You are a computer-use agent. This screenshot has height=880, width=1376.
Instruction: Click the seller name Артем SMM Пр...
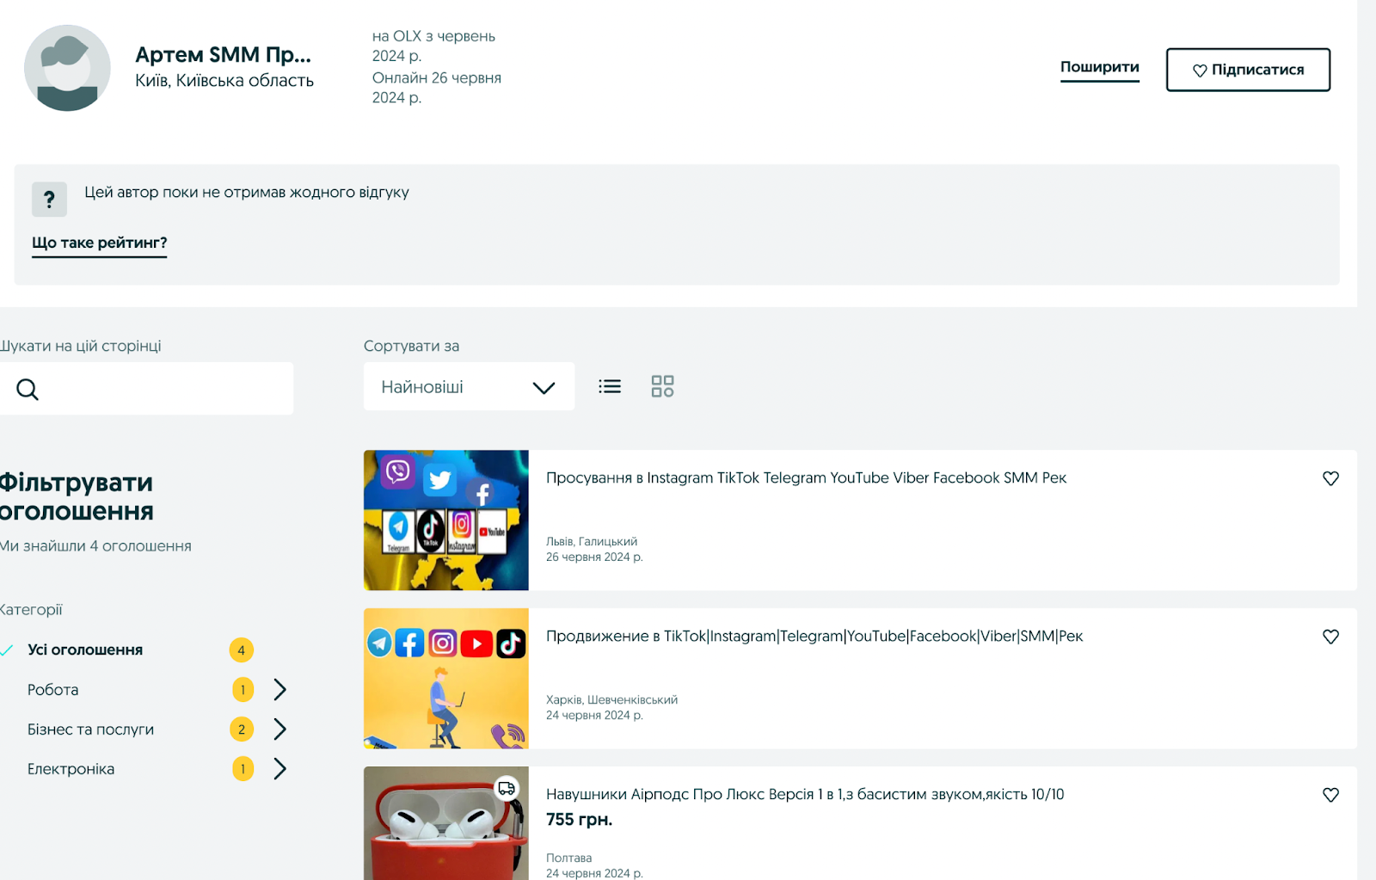pos(224,55)
